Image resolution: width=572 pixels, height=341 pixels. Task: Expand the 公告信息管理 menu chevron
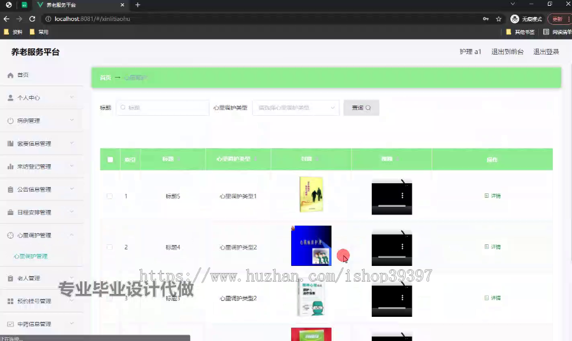click(x=72, y=189)
